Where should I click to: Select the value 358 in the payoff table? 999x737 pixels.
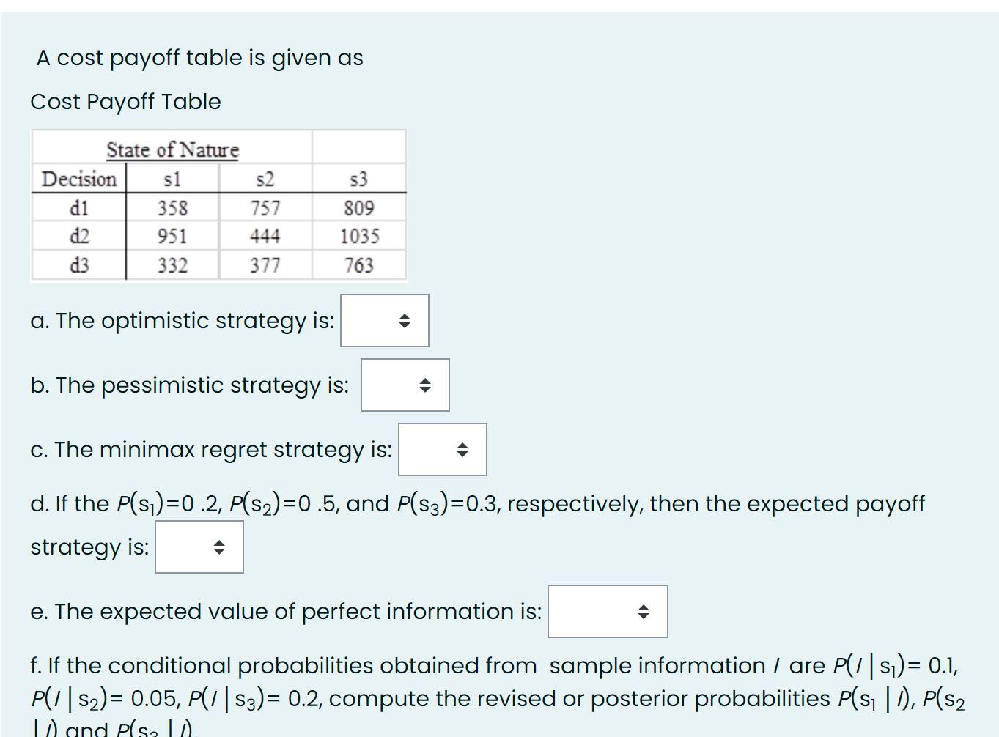pos(173,207)
